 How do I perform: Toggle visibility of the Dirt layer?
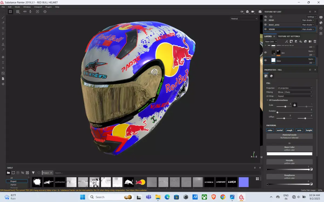(265, 53)
